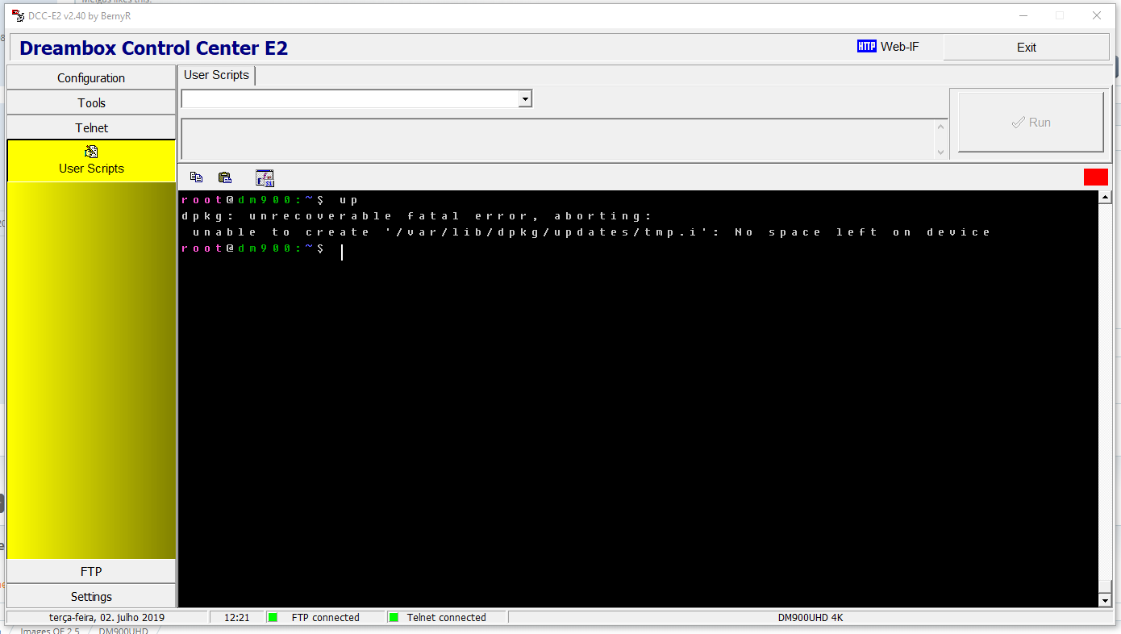1121x634 pixels.
Task: Click the paste clipboard icon
Action: coord(225,177)
